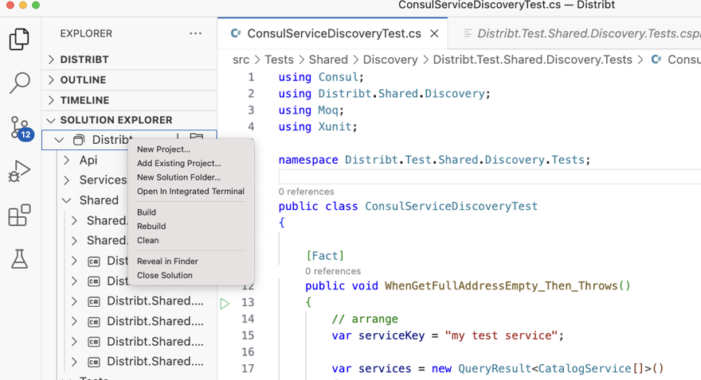Click Tests in the breadcrumb
This screenshot has height=380, width=701.
click(279, 60)
